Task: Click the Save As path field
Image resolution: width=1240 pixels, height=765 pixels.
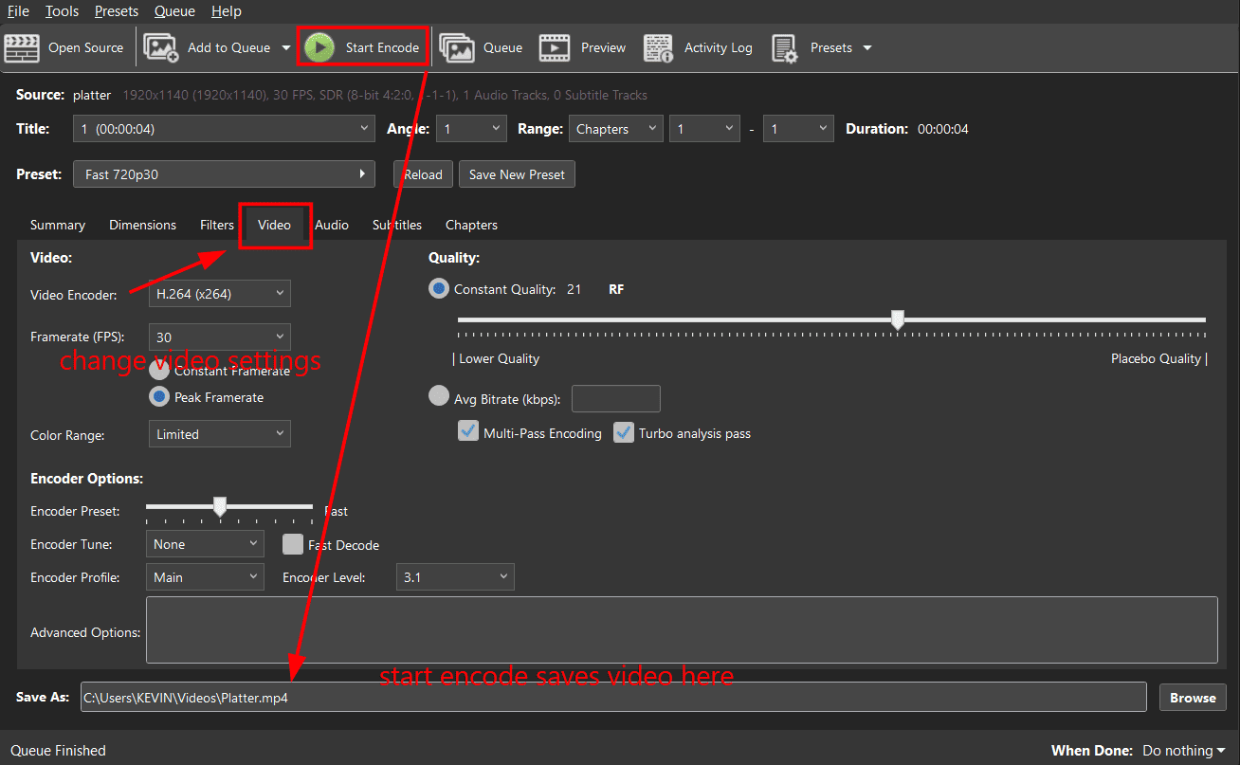Action: [x=613, y=698]
